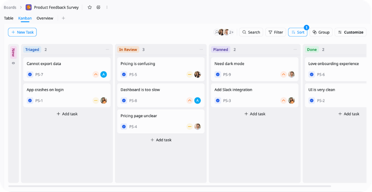Open the board's three-dot options menu

click(107, 7)
